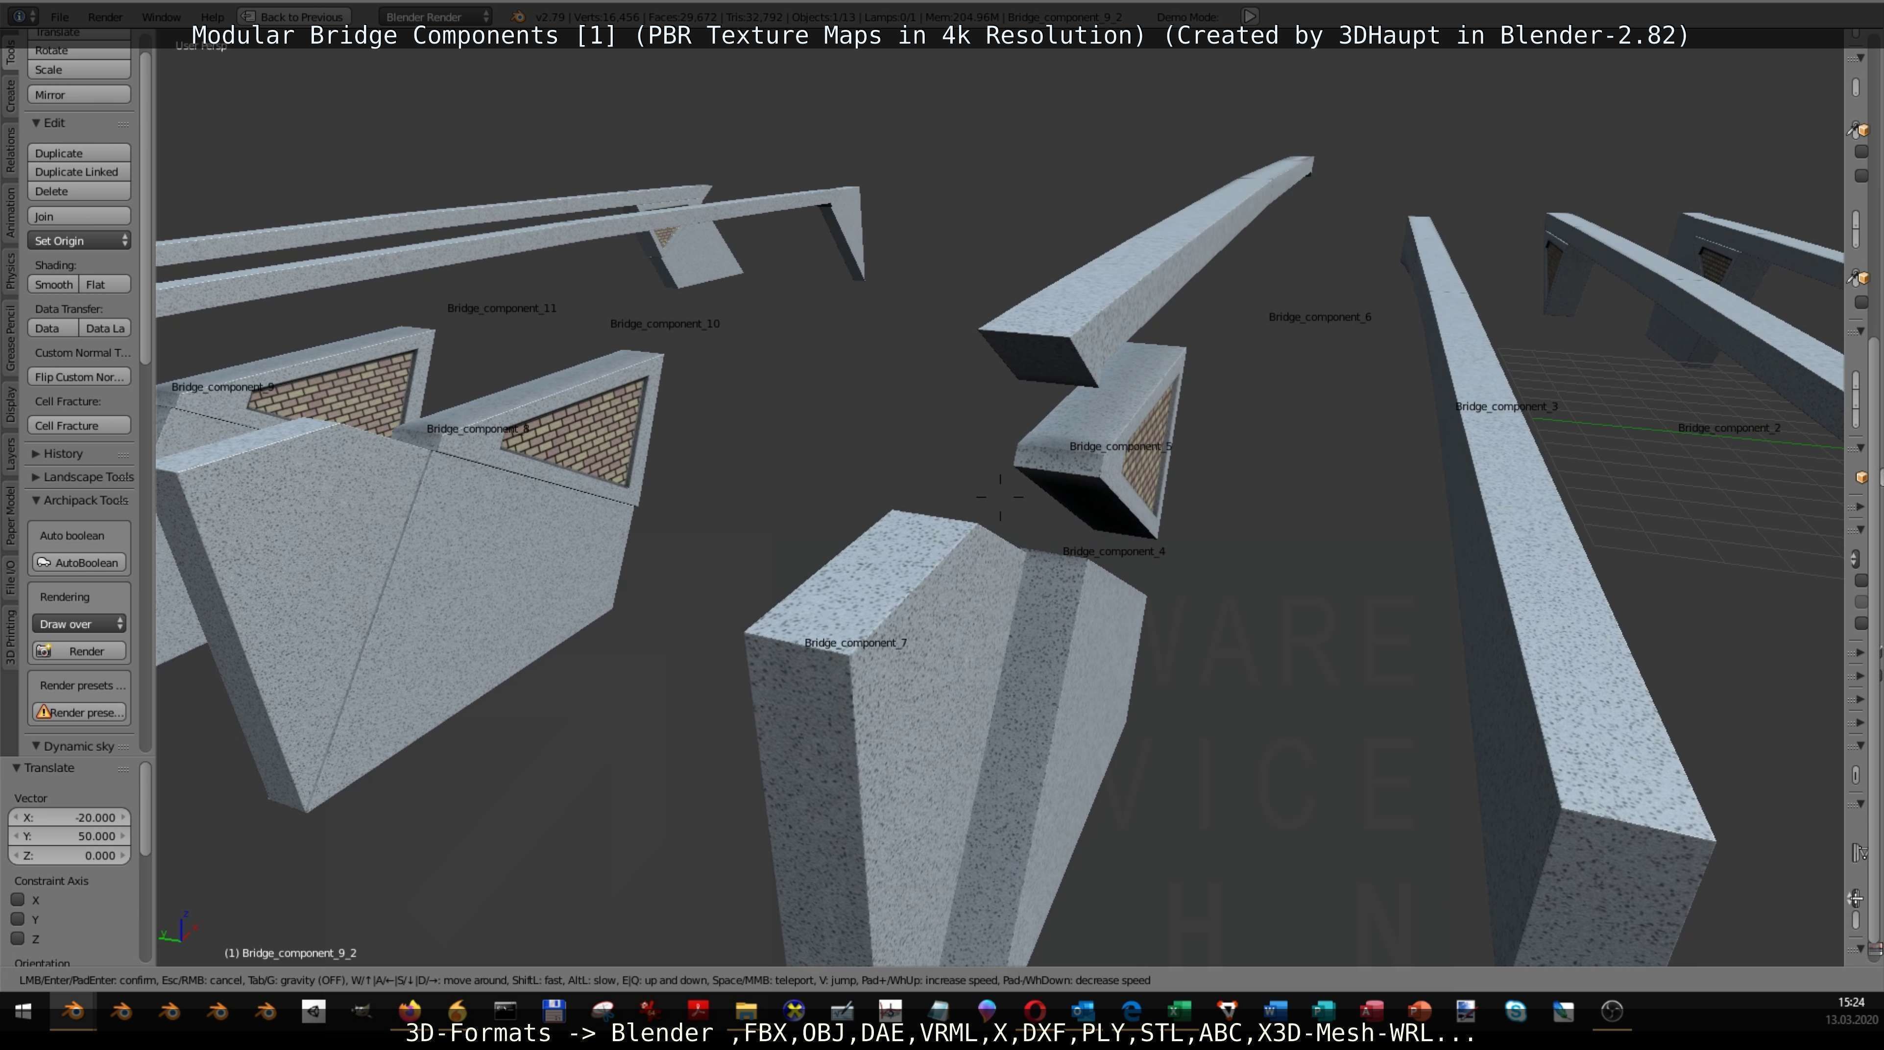
Task: Click the Blender logo in the header
Action: (x=518, y=16)
